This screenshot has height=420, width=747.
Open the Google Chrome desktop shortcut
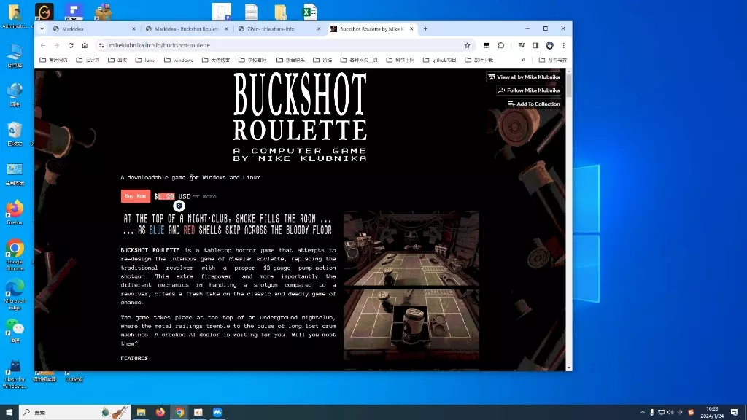(15, 255)
